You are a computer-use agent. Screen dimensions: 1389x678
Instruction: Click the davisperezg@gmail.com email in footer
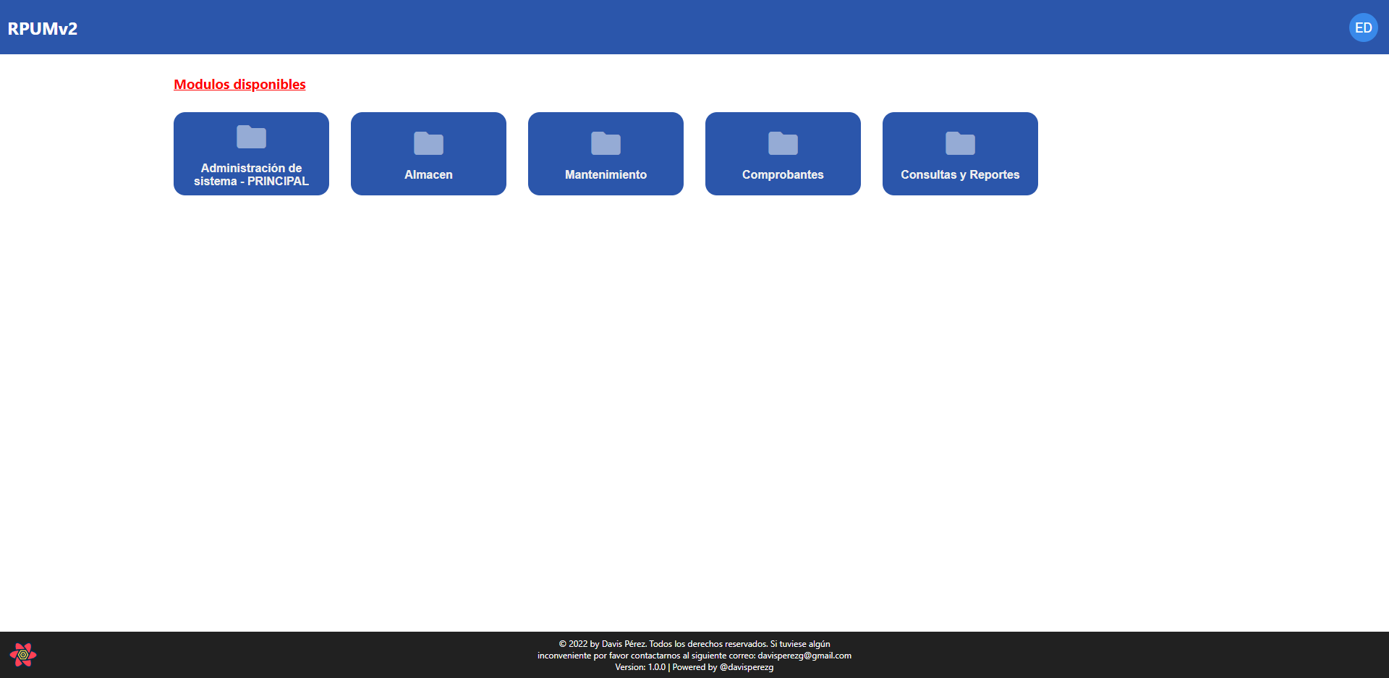(804, 656)
